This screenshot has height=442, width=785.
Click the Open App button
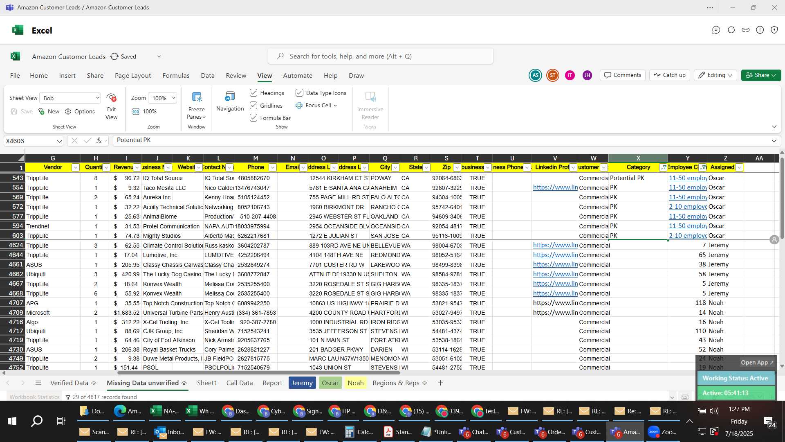coord(757,363)
